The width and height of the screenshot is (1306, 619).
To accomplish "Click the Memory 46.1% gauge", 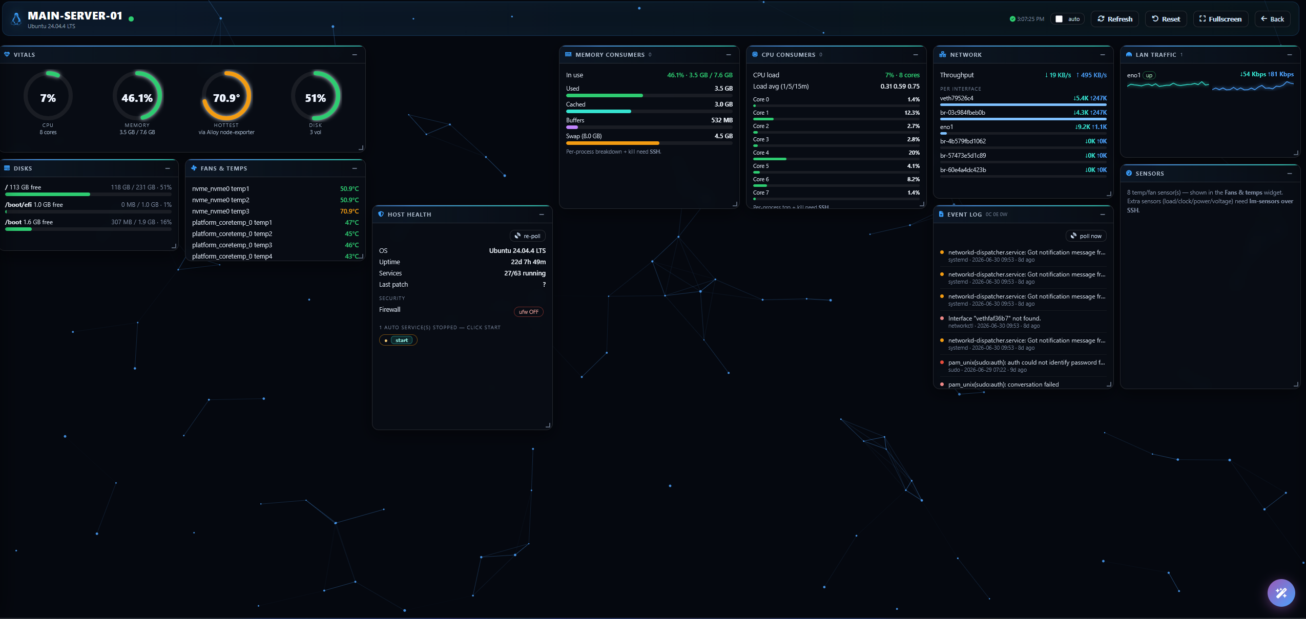I will [137, 96].
